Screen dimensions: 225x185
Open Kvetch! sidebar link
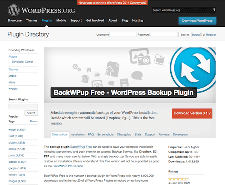pos(13,89)
